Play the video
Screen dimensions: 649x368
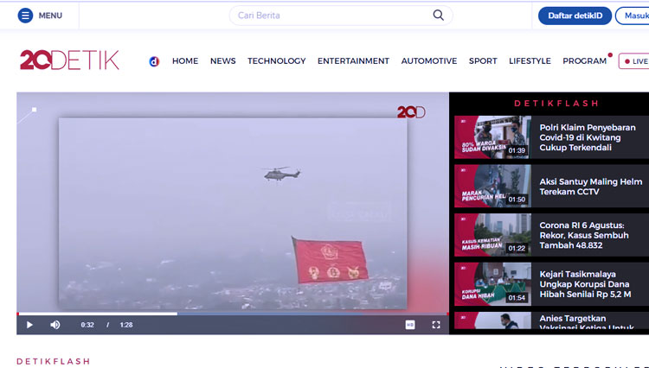tap(29, 325)
